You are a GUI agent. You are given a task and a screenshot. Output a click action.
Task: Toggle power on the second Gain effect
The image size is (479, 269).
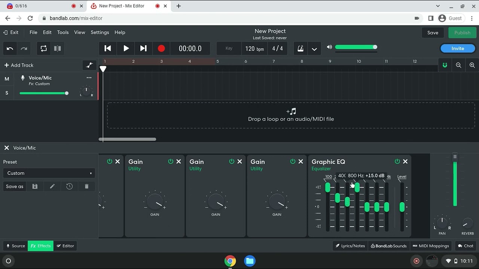(232, 161)
